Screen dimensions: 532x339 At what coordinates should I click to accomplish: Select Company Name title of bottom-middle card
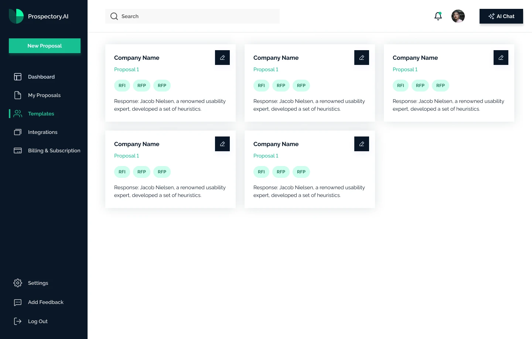coord(276,144)
